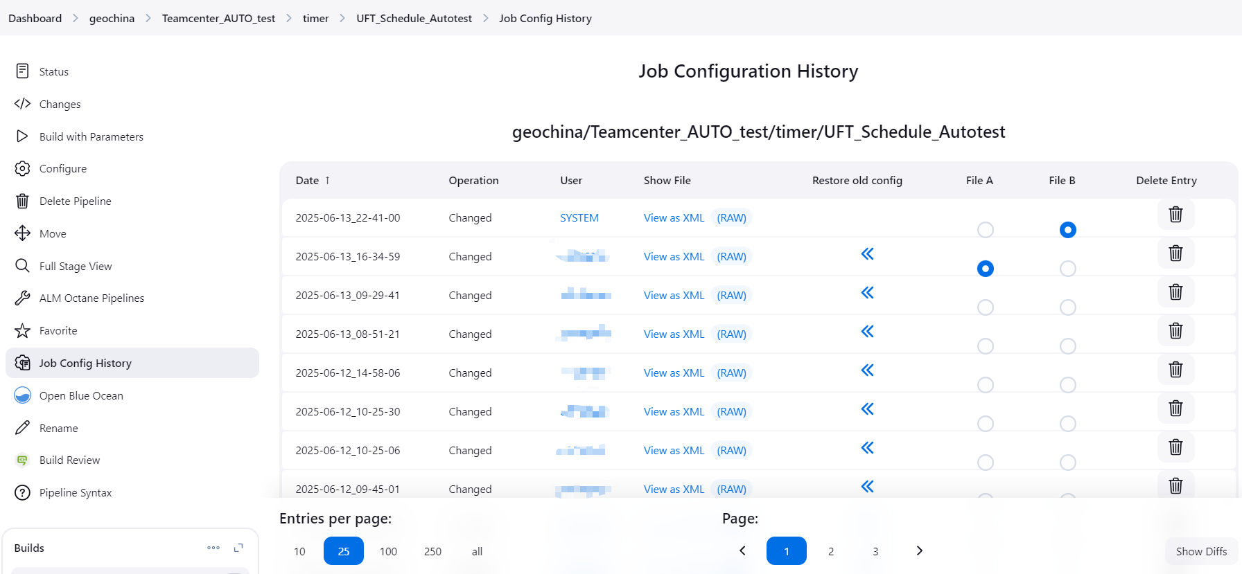Open the Builds panel three-dot menu
Image resolution: width=1242 pixels, height=574 pixels.
[x=213, y=548]
